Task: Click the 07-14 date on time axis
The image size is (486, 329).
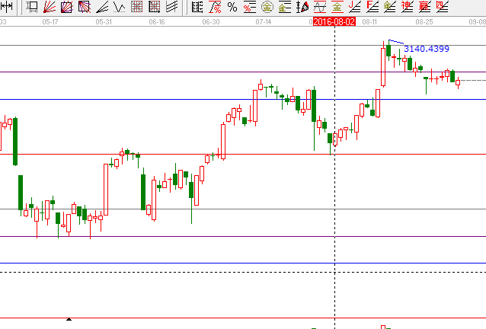Action: 264,21
